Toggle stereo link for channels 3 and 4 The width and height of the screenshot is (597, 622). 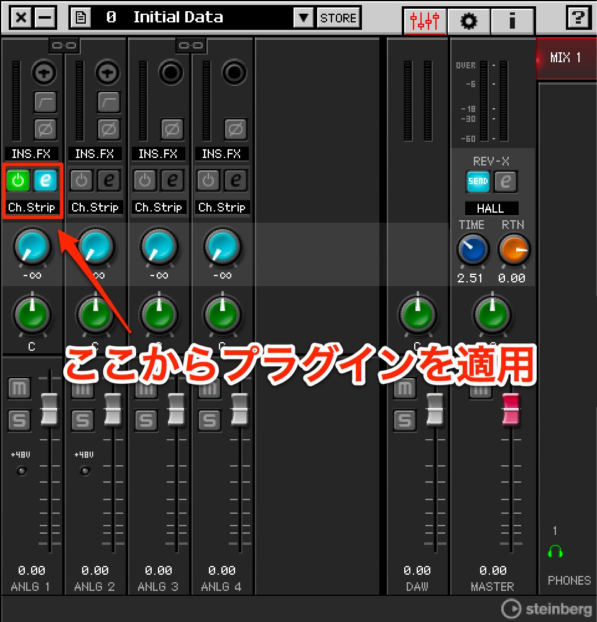click(x=191, y=45)
